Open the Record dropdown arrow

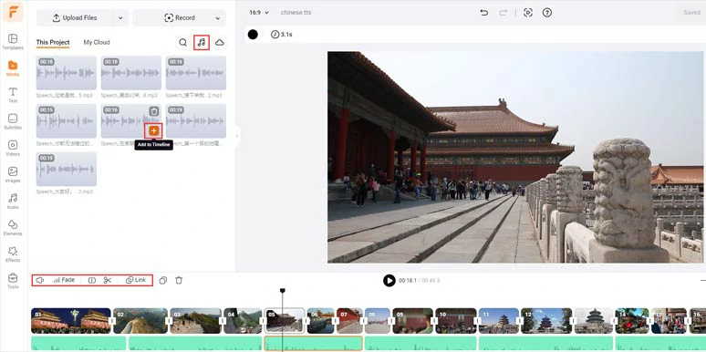click(218, 18)
